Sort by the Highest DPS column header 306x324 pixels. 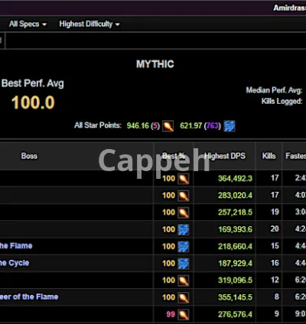pyautogui.click(x=225, y=156)
